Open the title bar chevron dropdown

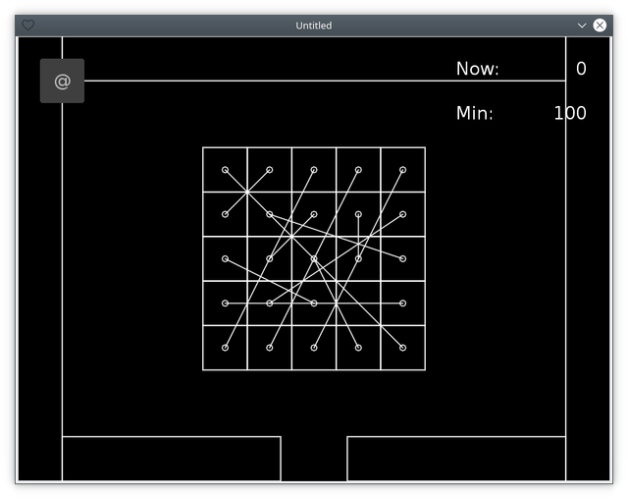pyautogui.click(x=582, y=26)
